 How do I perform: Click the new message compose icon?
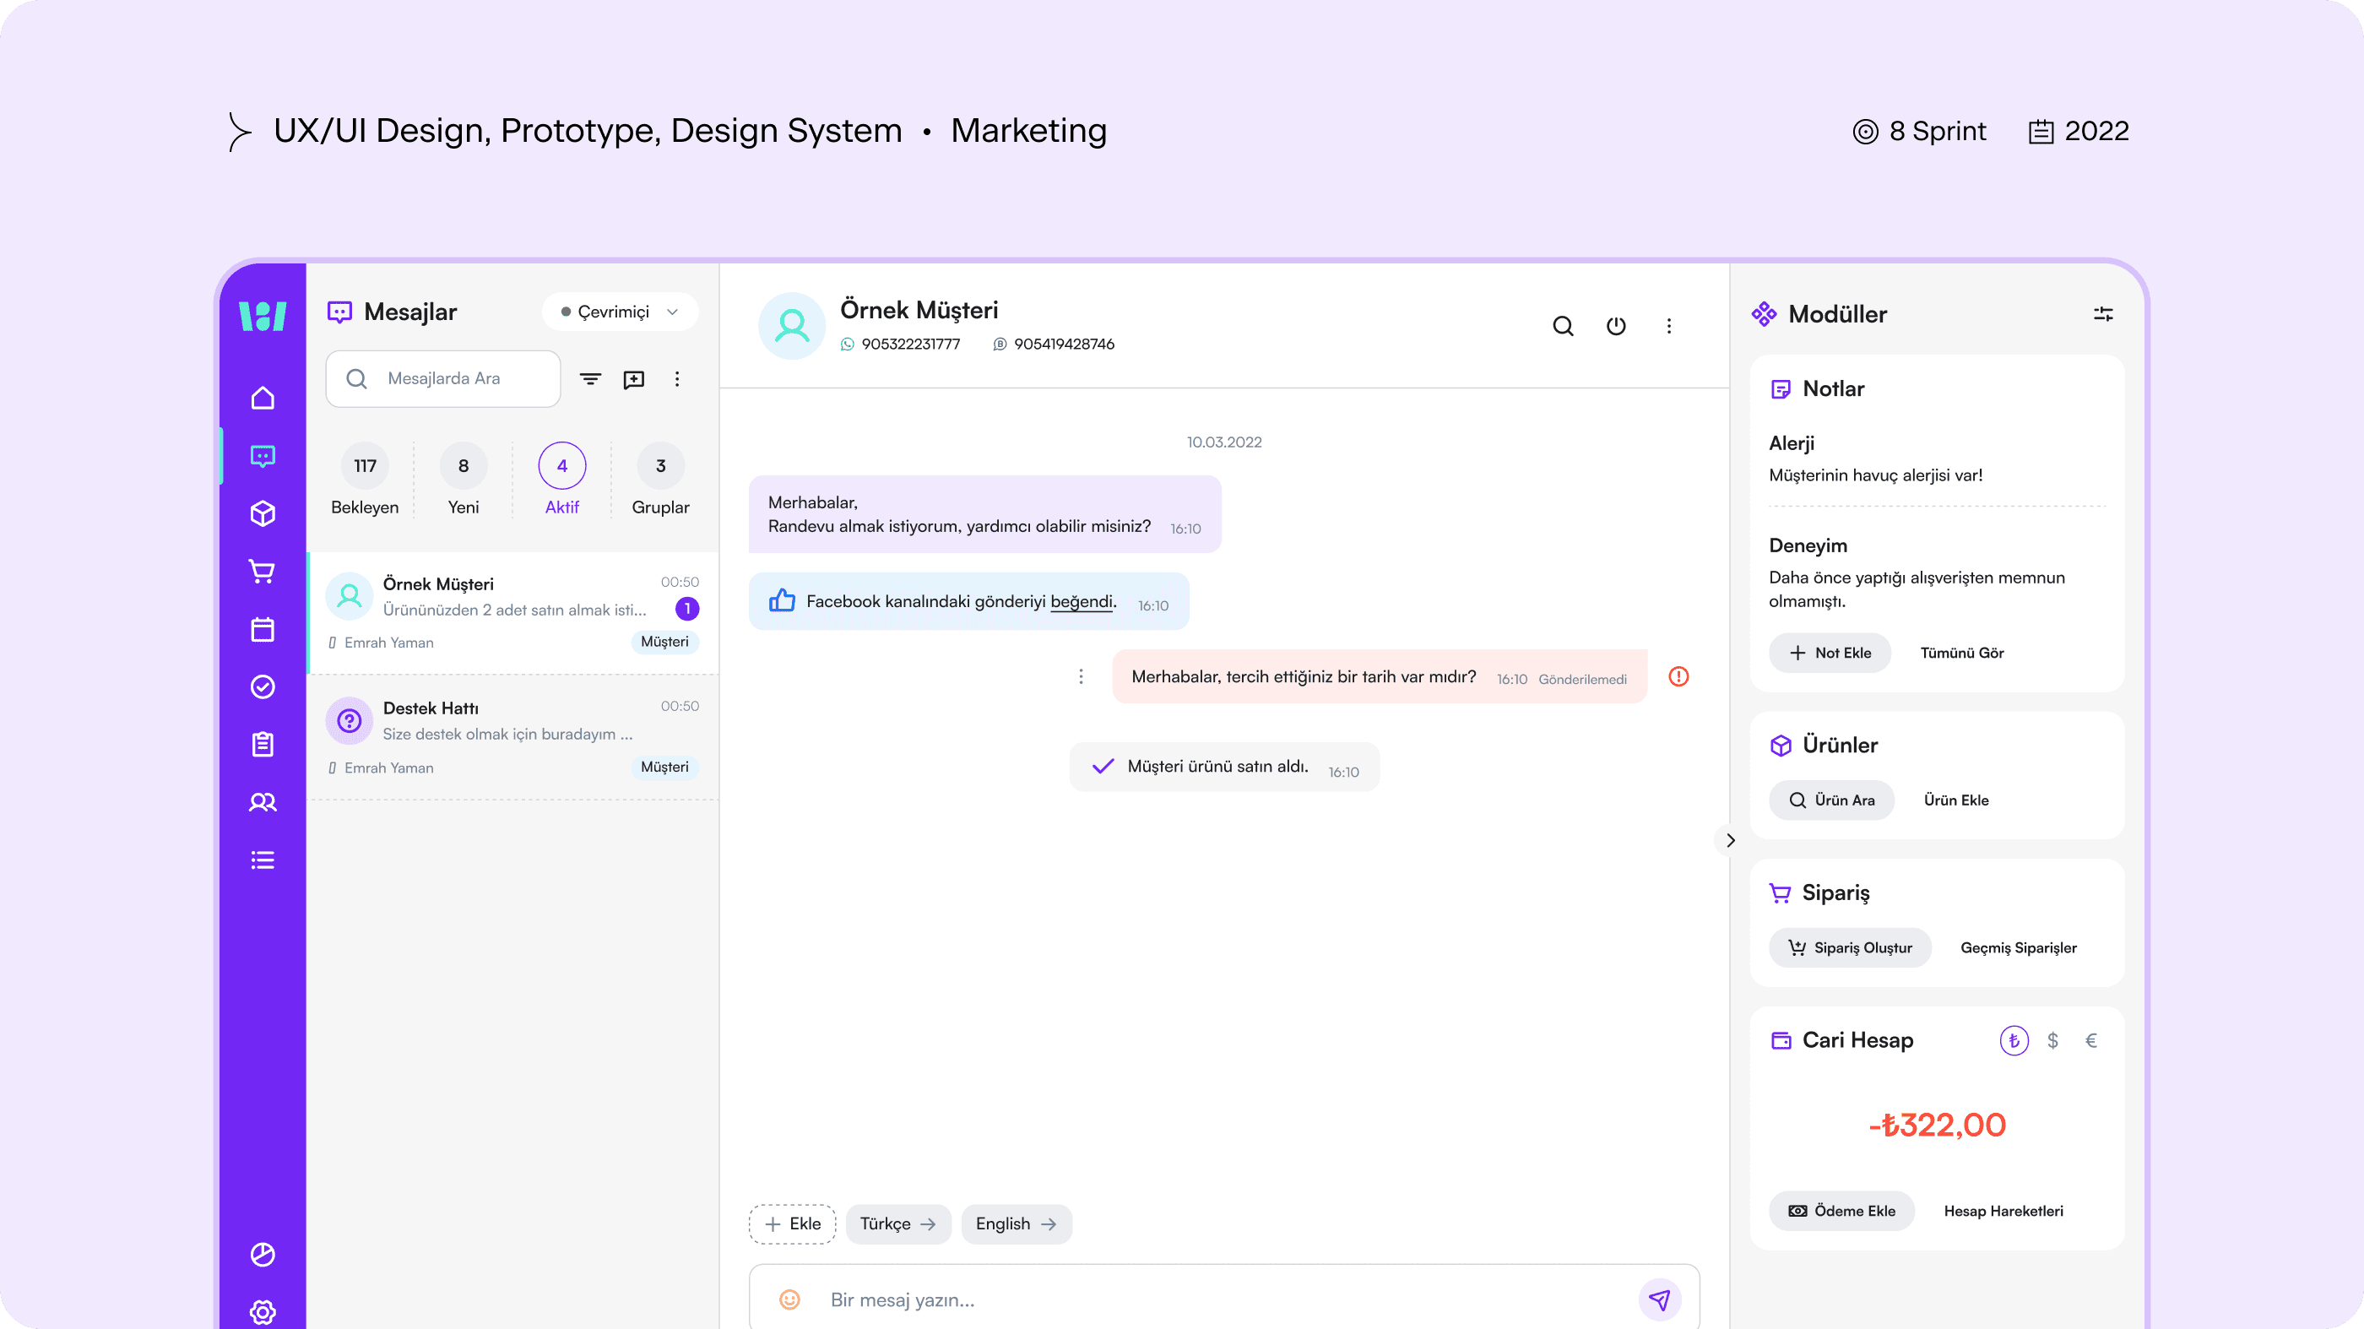633,379
